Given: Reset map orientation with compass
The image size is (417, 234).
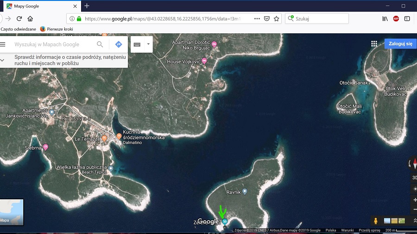Looking at the screenshot, I should click(x=414, y=163).
